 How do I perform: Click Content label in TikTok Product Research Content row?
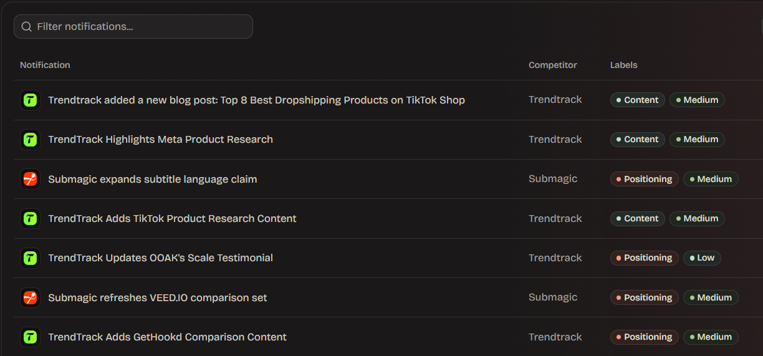[x=638, y=218]
